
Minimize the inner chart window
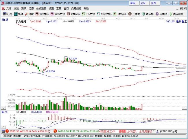coord(177,8)
